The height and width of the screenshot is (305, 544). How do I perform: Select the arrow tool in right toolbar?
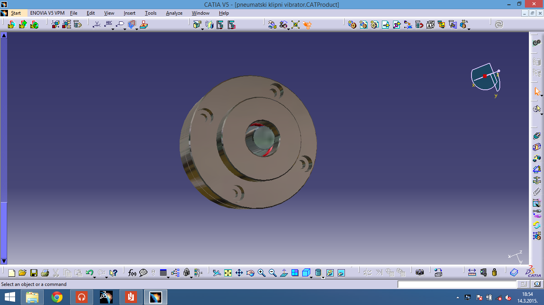(537, 91)
